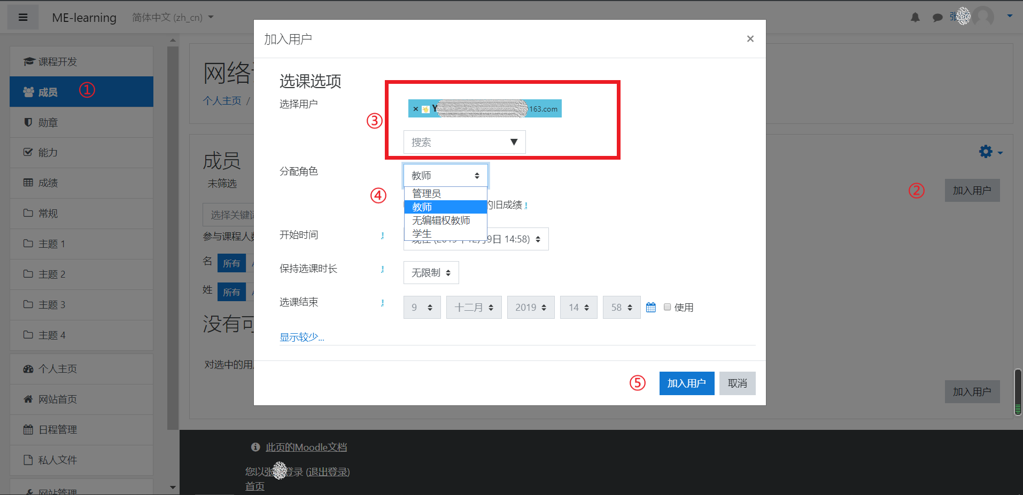1023x495 pixels.
Task: Click the 显示较少... link
Action: (x=301, y=337)
